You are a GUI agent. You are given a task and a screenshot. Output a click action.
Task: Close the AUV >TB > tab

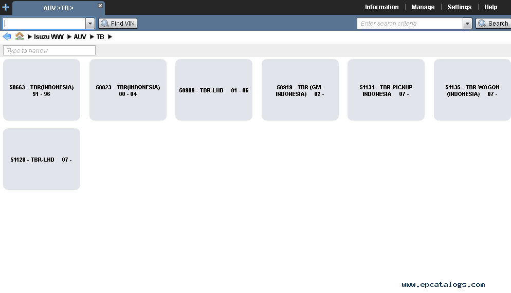point(100,6)
